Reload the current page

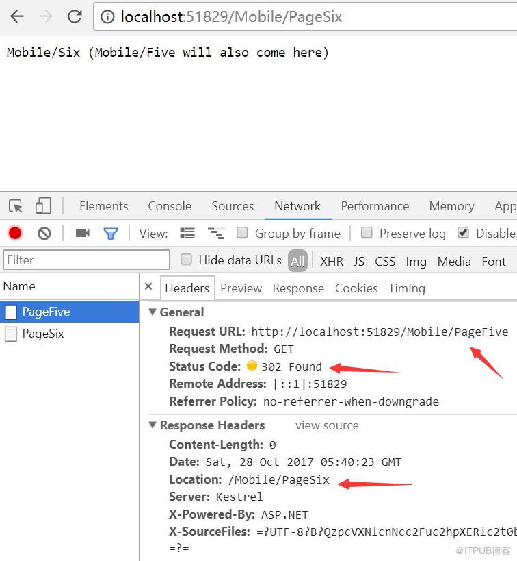[75, 16]
